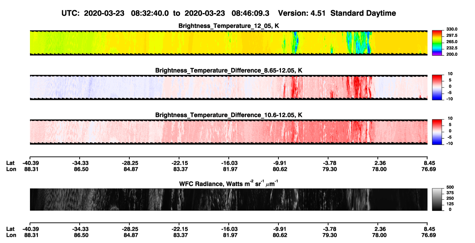Image resolution: width=475 pixels, height=243 pixels.
Task: Click the 10.6-12.05 difference image strip
Action: 229,132
